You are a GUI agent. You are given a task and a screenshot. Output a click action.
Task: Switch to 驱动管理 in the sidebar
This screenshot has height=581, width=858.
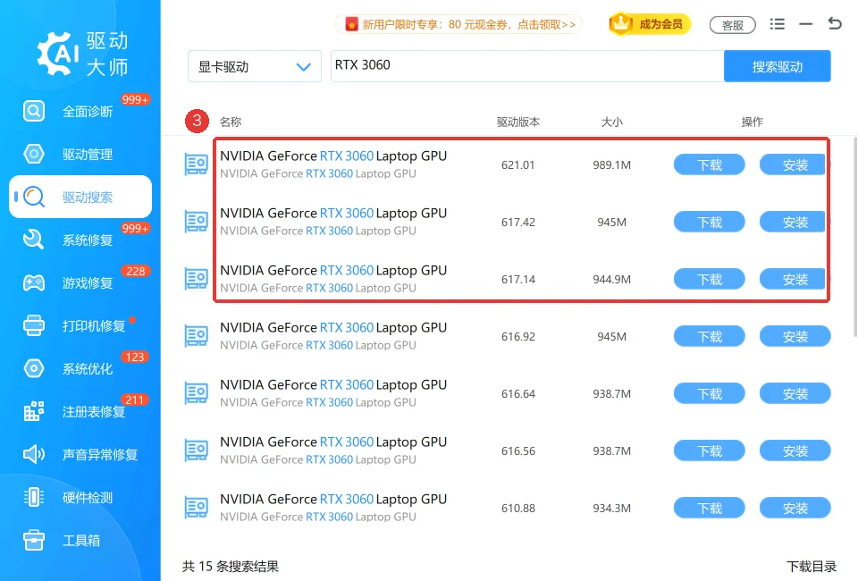coord(80,154)
